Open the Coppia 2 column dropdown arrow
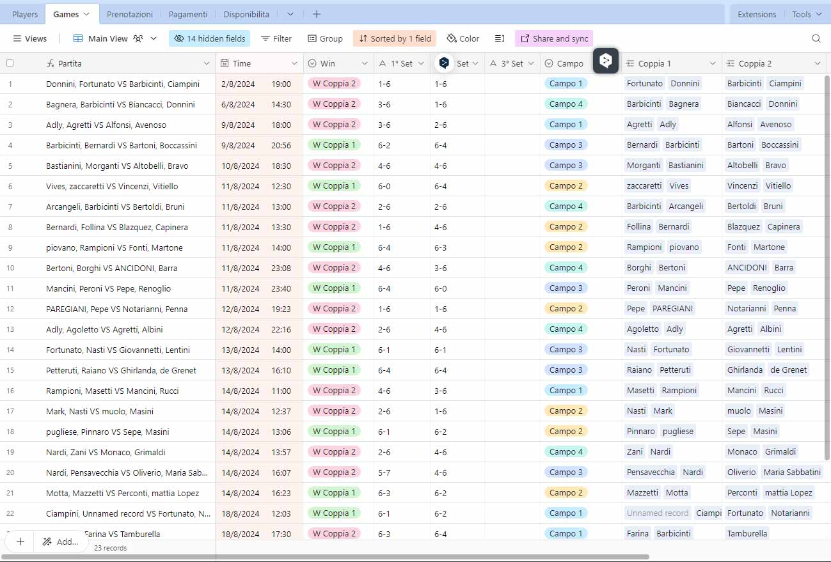This screenshot has height=562, width=831. point(818,63)
